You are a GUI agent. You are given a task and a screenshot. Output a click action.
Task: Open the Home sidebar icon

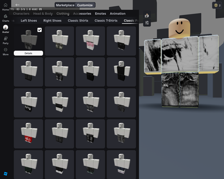click(x=5, y=7)
